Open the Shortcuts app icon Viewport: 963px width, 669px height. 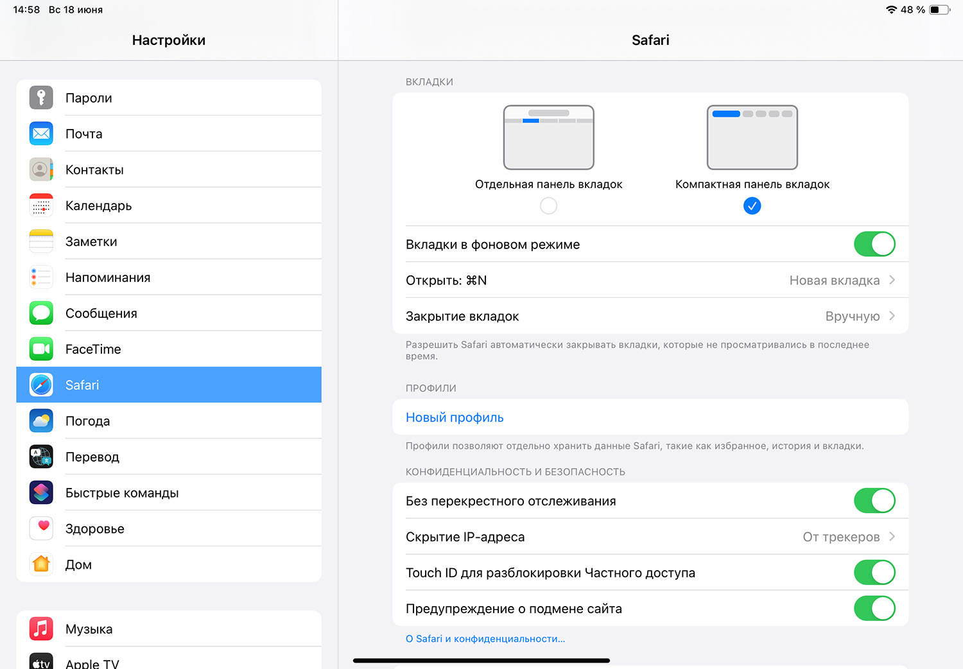[x=41, y=493]
